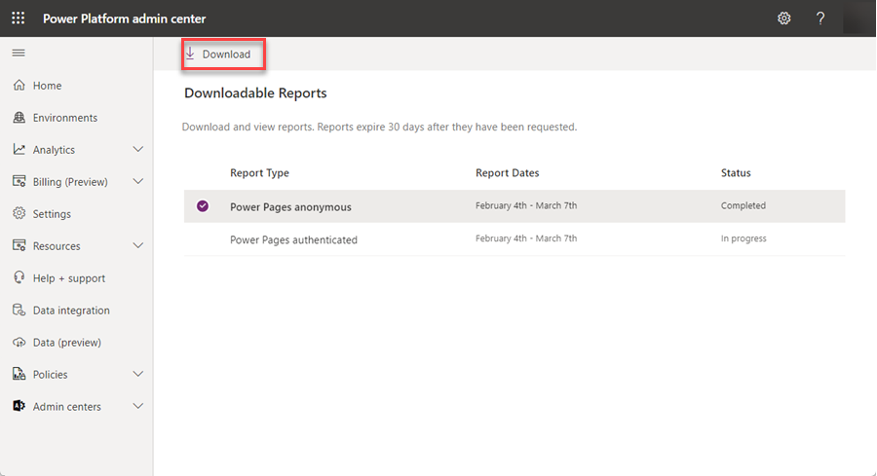Uncheck the Power Pages anonymous row checkmark
Viewport: 877px width, 476px height.
(203, 206)
